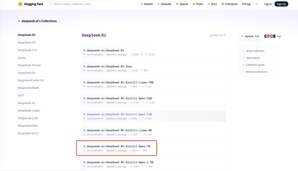Select DeepSeek-Coder collection in sidebar
Viewport: 298px width, 171px height.
click(x=29, y=111)
